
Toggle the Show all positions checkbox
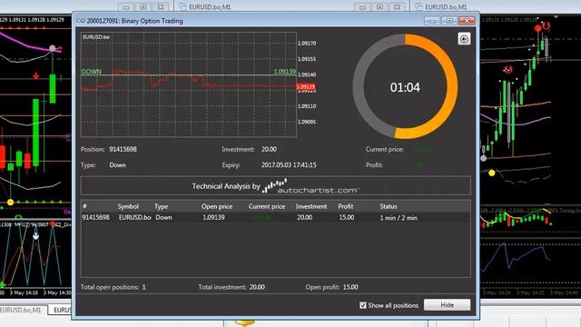pos(363,305)
